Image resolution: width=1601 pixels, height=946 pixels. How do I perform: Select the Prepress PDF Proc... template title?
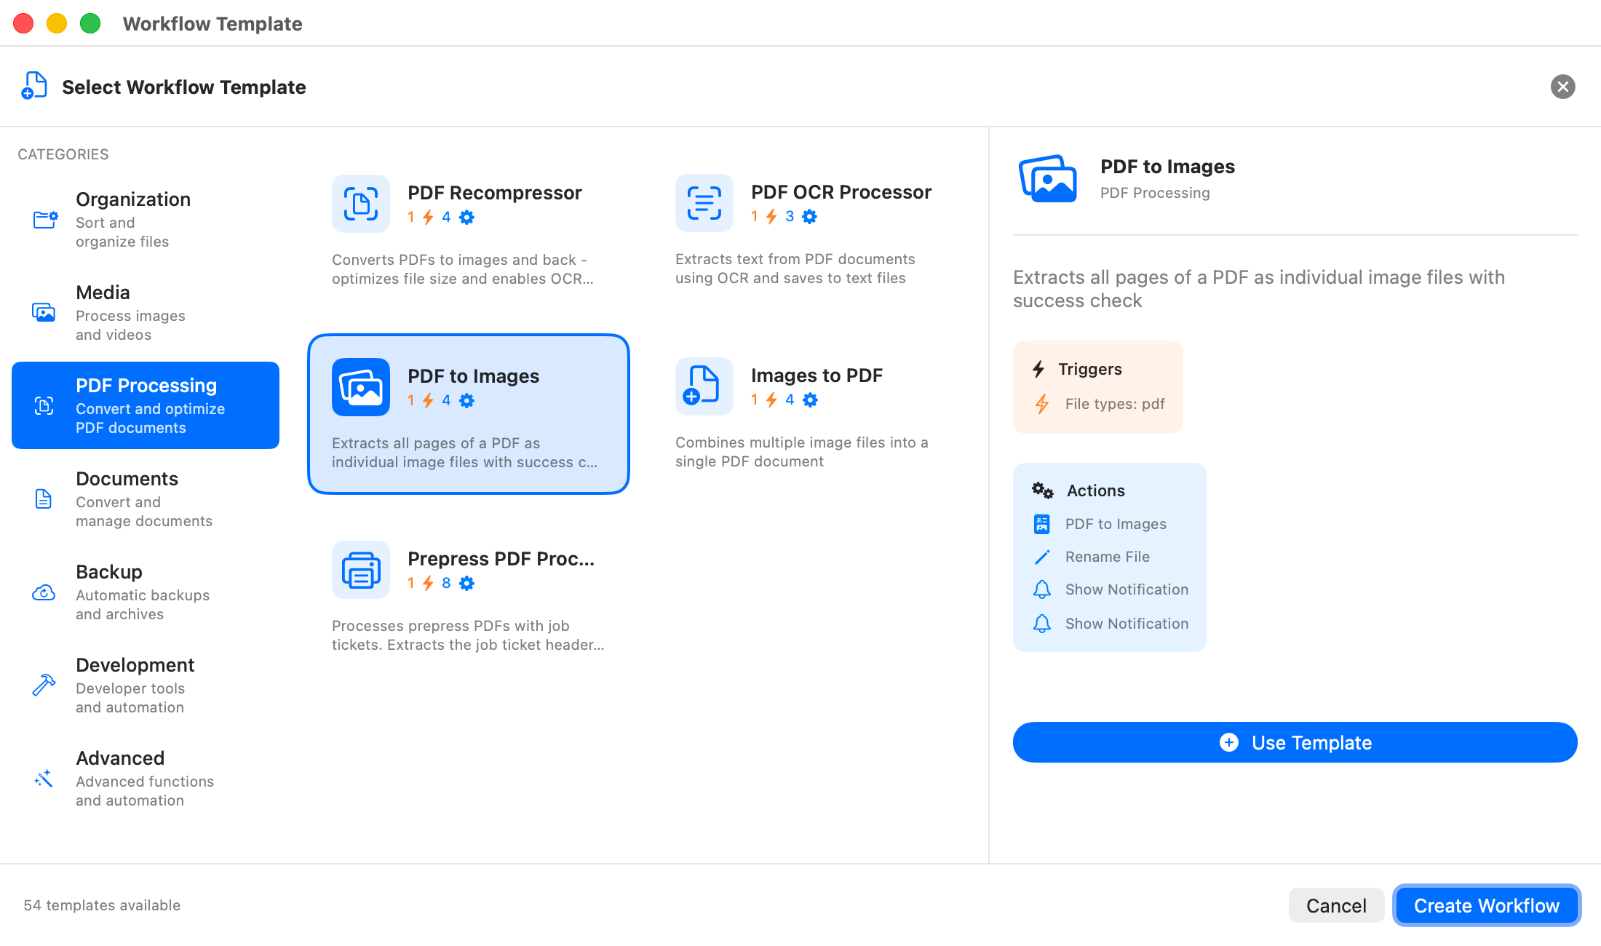[x=501, y=559]
